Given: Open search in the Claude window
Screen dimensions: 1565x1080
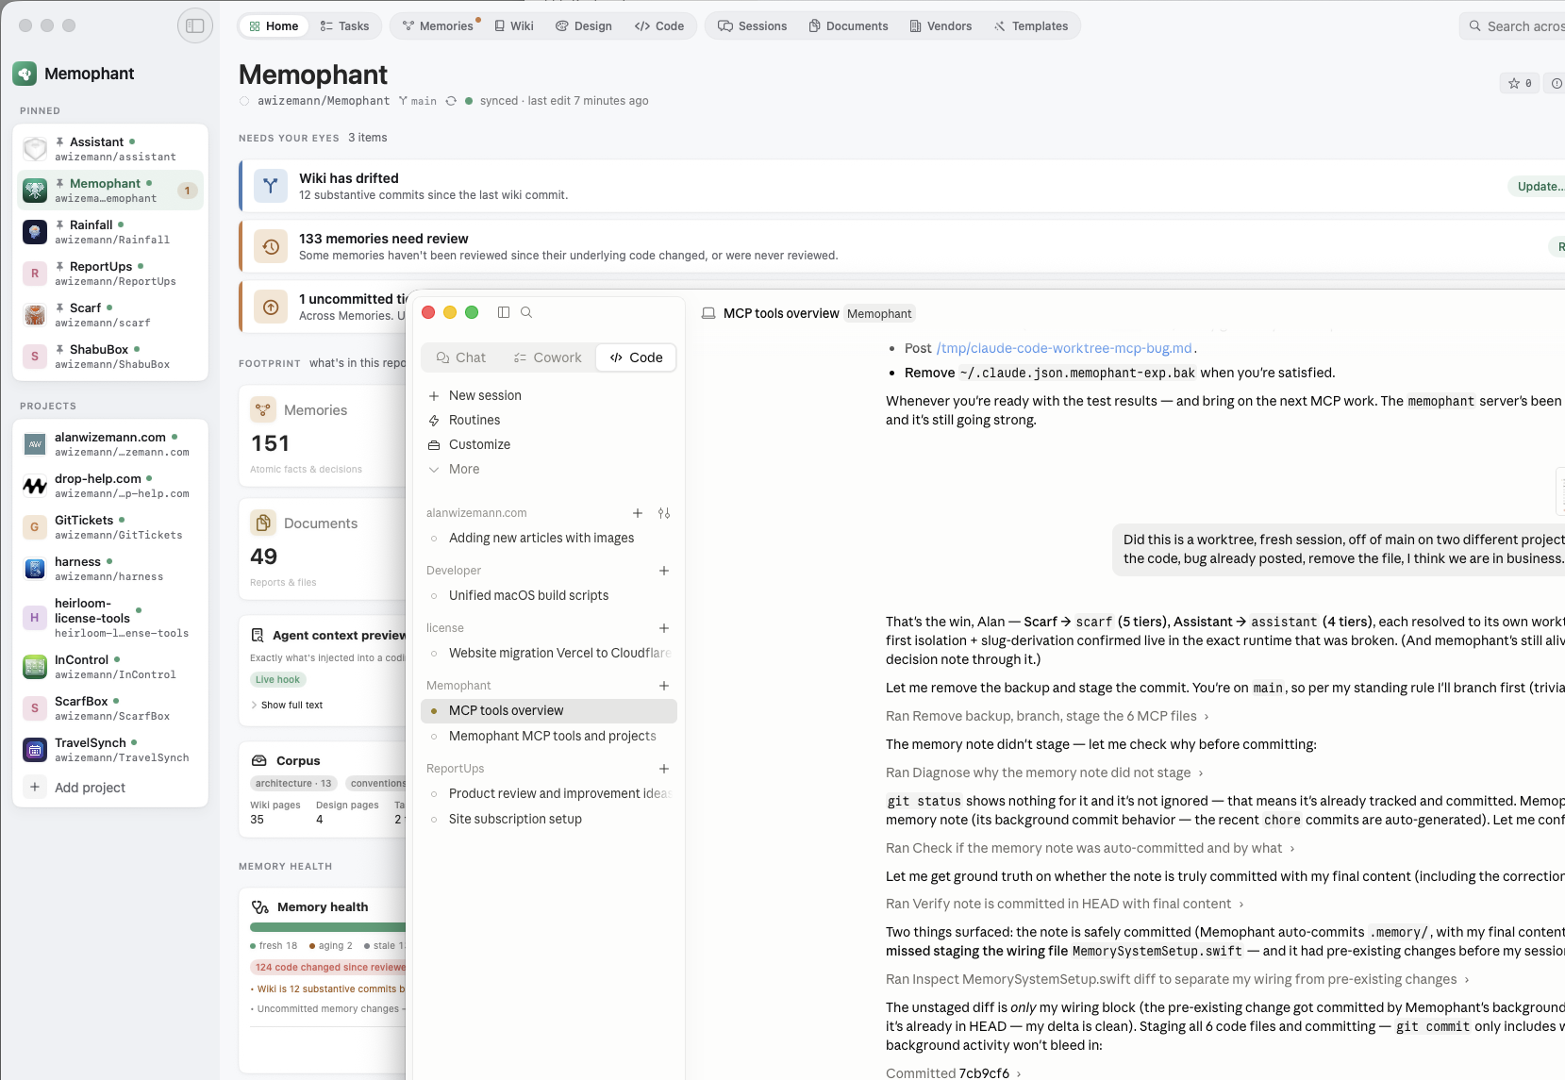Looking at the screenshot, I should point(526,312).
